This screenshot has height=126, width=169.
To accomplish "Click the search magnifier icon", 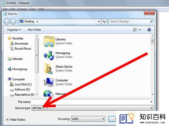I will pyautogui.click(x=151, y=21).
